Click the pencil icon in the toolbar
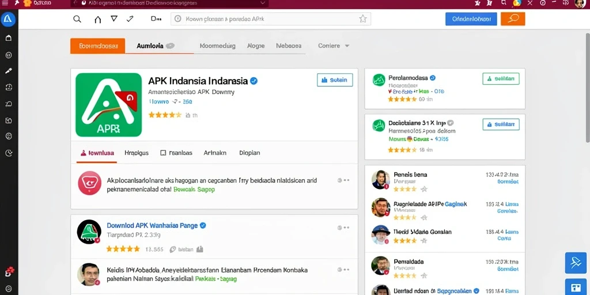 (x=130, y=19)
